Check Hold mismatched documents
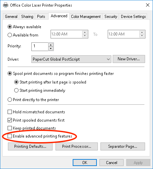This screenshot has height=169, width=153. [x=10, y=112]
